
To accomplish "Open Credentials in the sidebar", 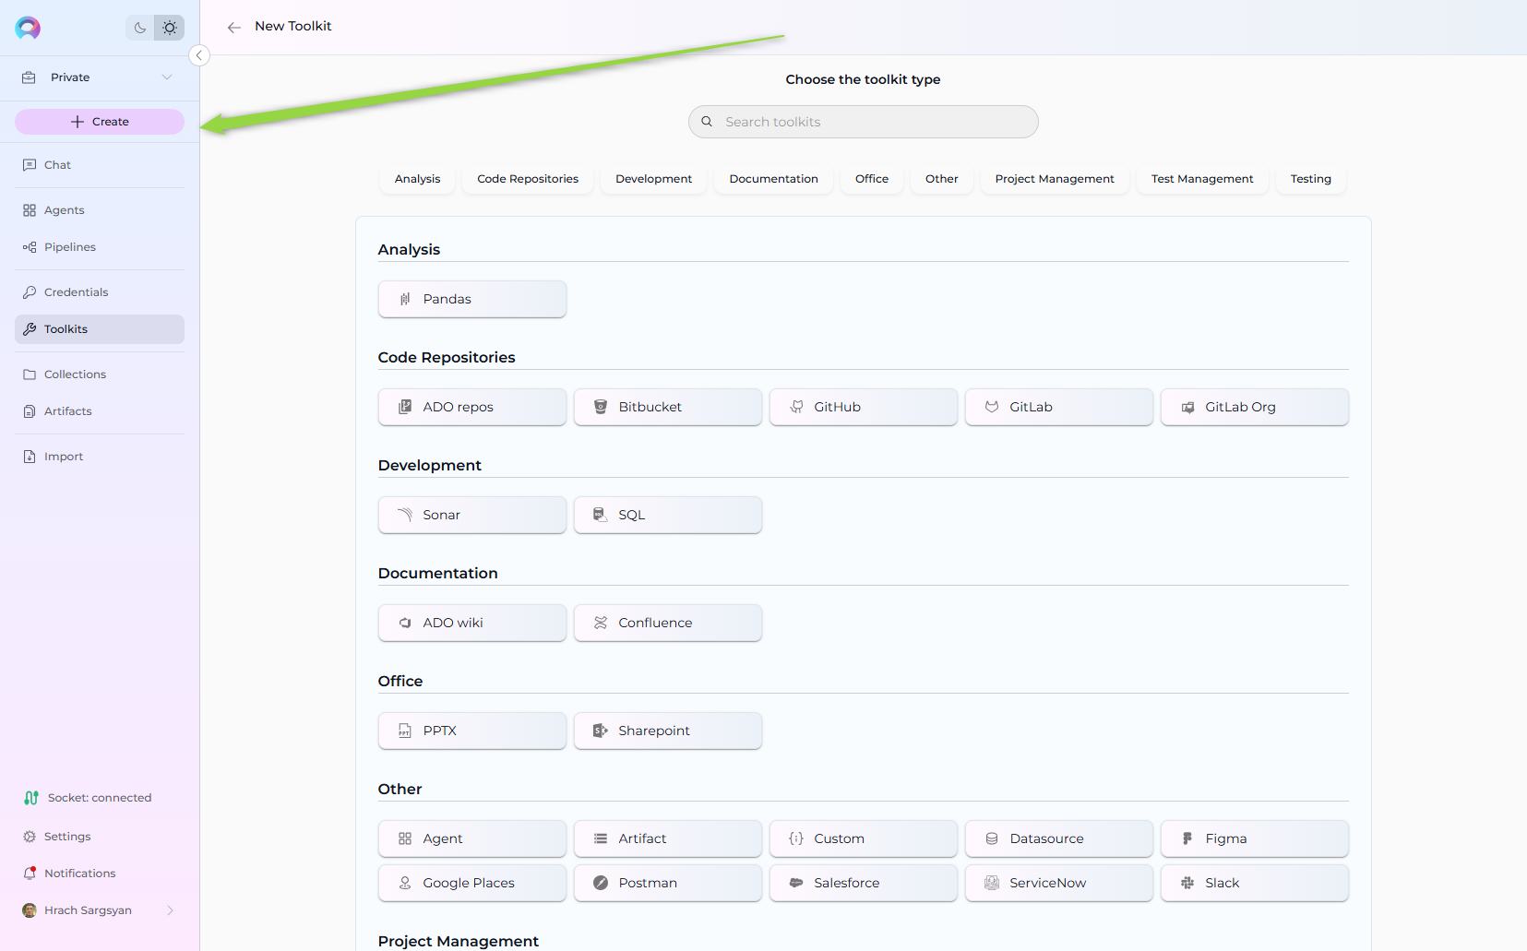I will point(100,292).
